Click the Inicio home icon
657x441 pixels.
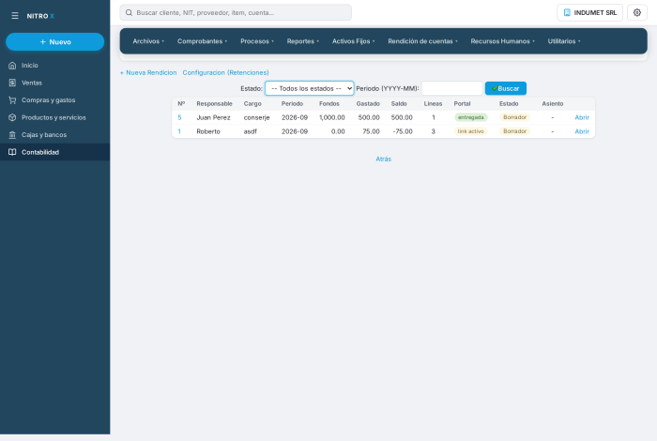click(12, 66)
